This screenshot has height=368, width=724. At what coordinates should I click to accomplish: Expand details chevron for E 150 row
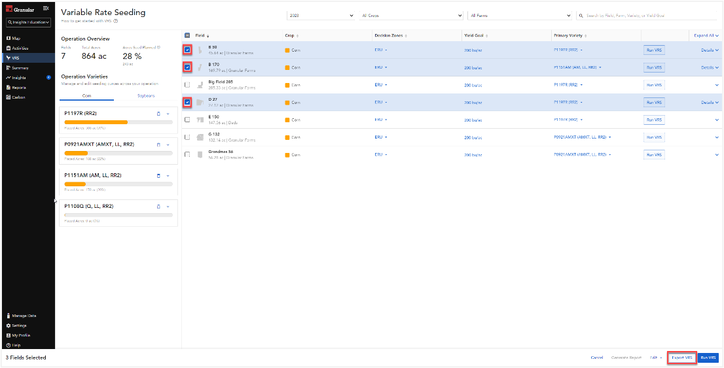[x=716, y=120]
